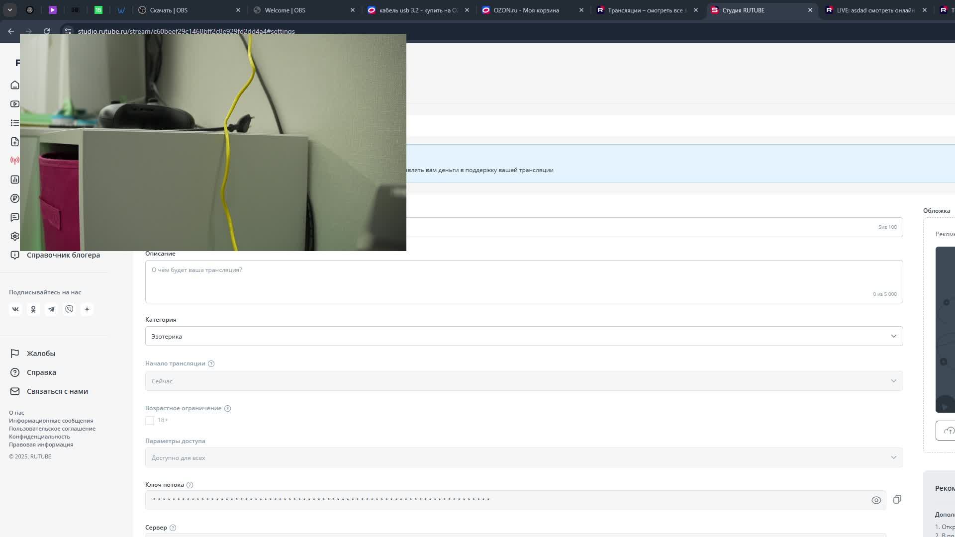Open the Telegram social icon
955x537 pixels.
51,309
